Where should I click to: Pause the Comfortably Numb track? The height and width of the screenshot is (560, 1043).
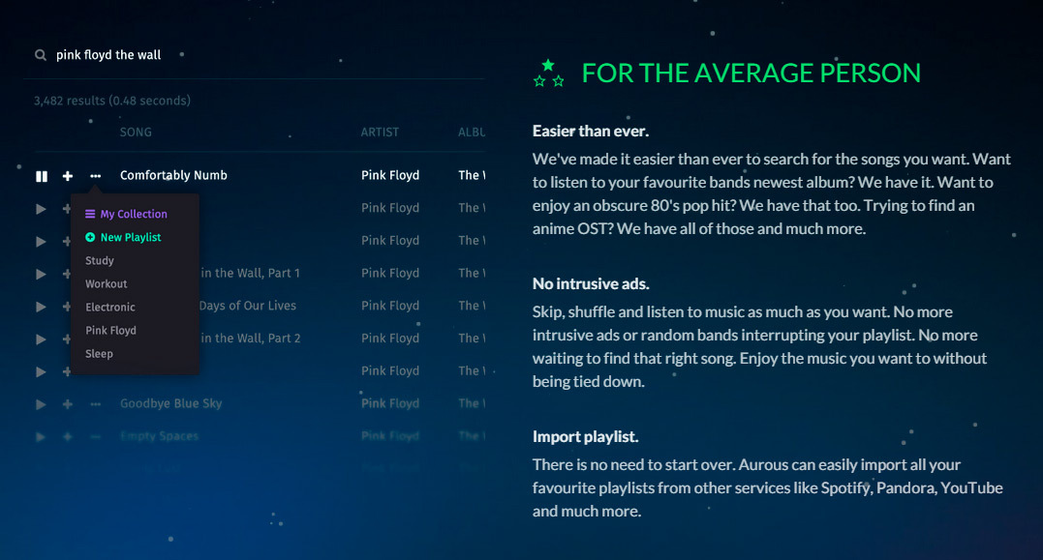(x=42, y=176)
